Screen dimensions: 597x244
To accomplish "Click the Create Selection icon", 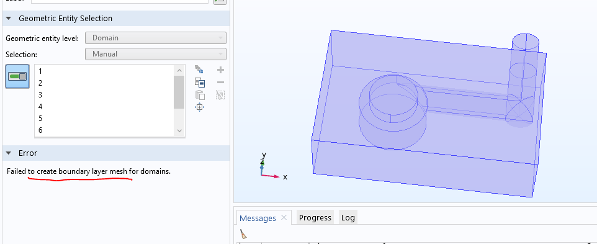I will click(199, 70).
